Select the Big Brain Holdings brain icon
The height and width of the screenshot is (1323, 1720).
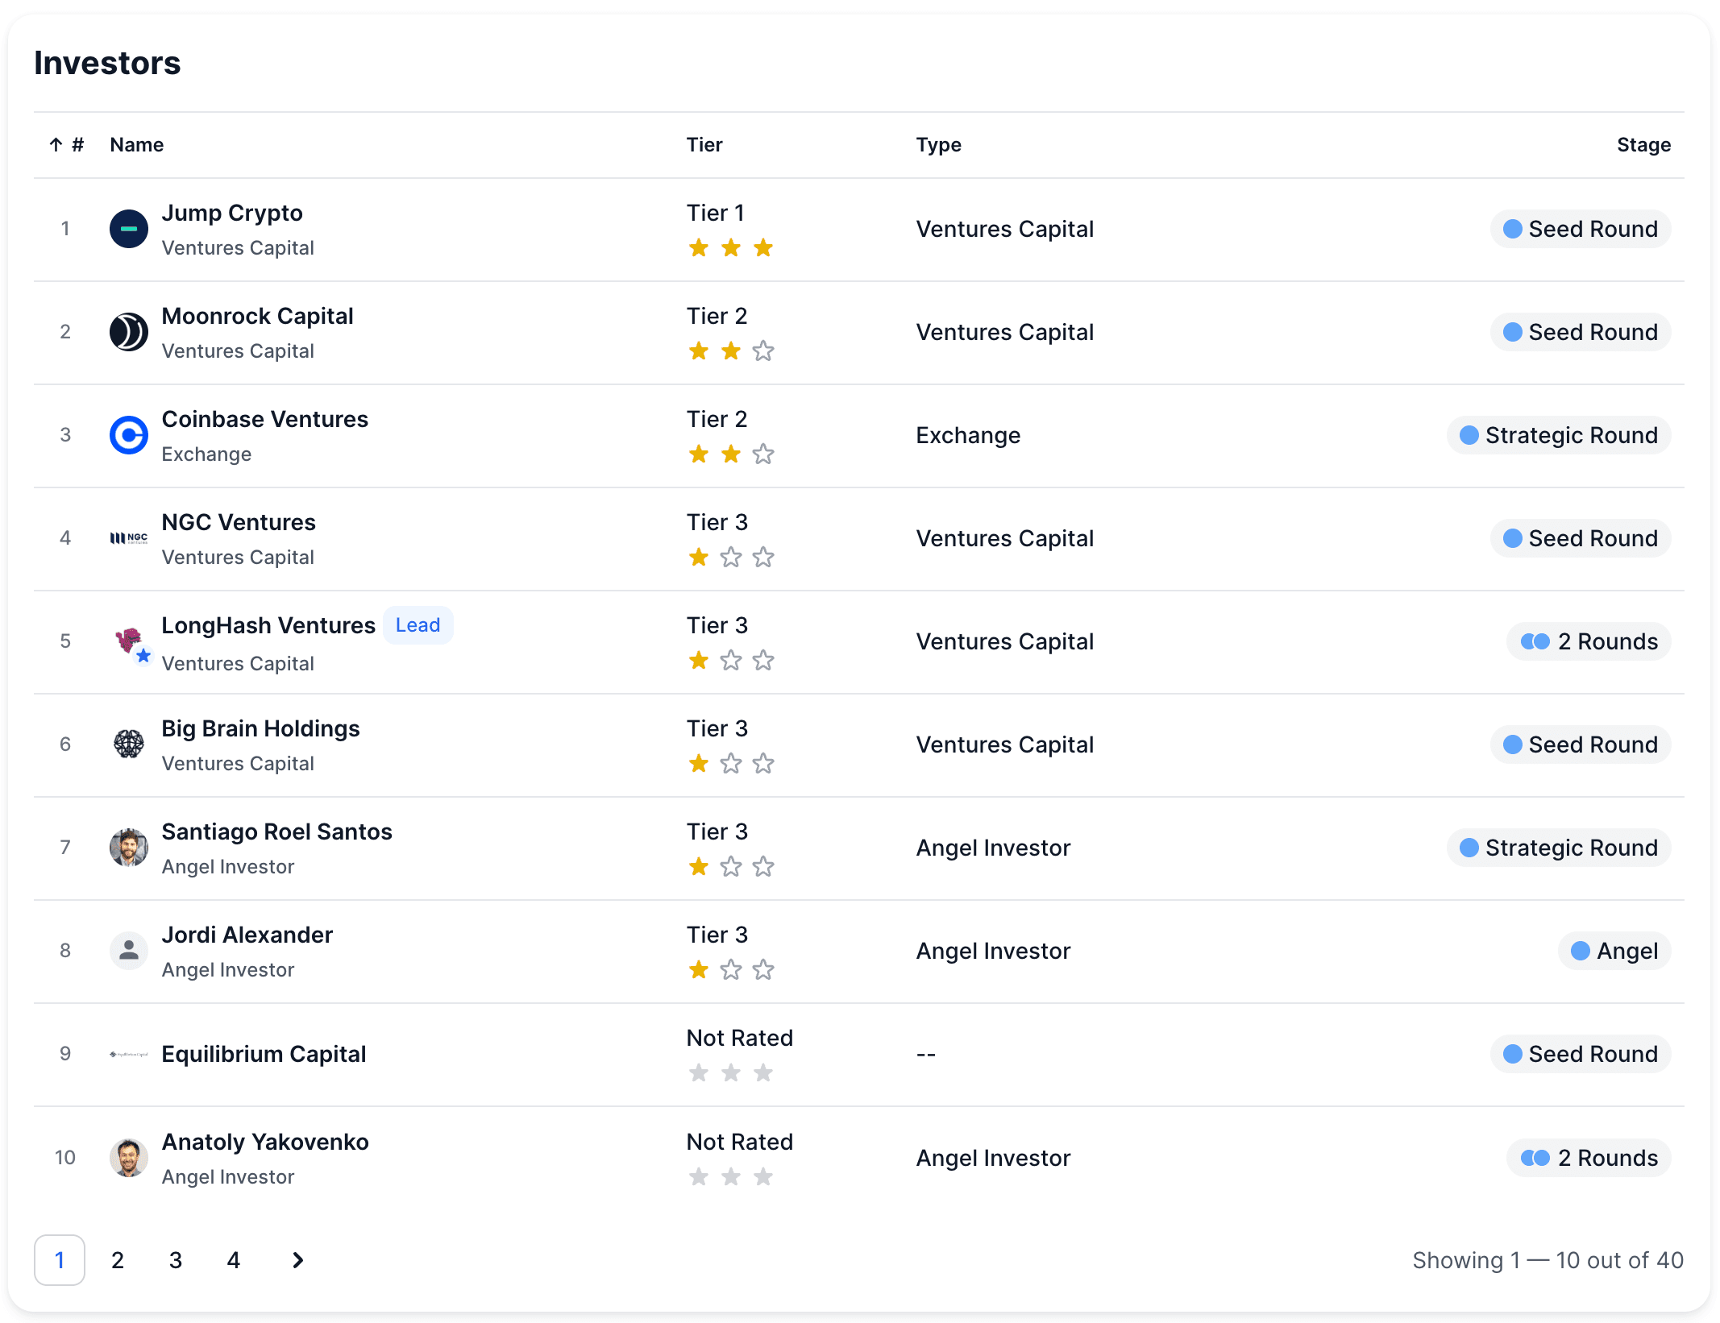pos(129,744)
